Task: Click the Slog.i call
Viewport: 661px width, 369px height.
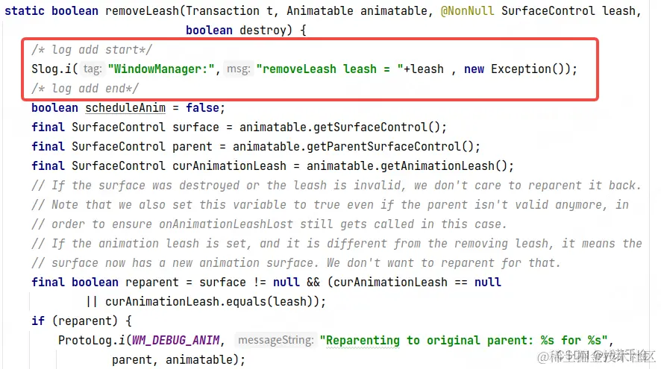Action: 51,69
